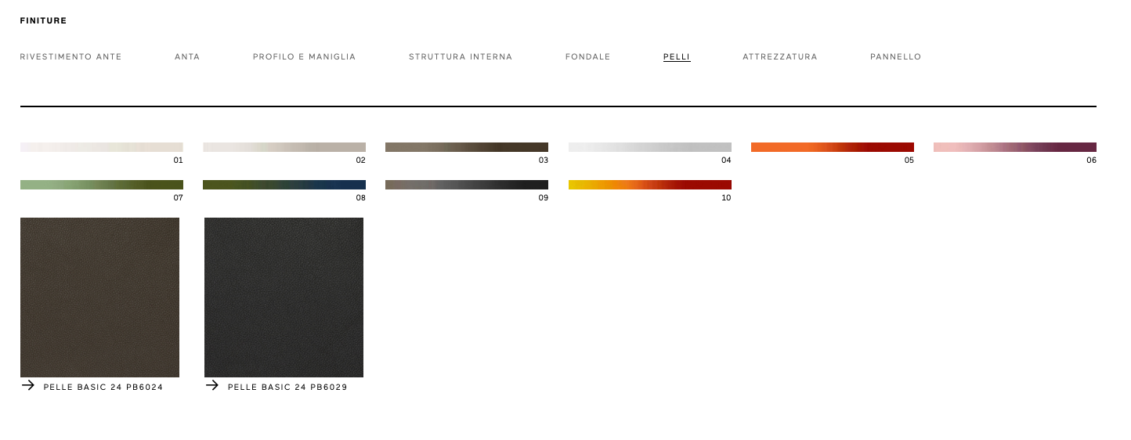Viewport: 1131px width, 440px height.
Task: Select the Pelli tab
Action: pyautogui.click(x=677, y=57)
